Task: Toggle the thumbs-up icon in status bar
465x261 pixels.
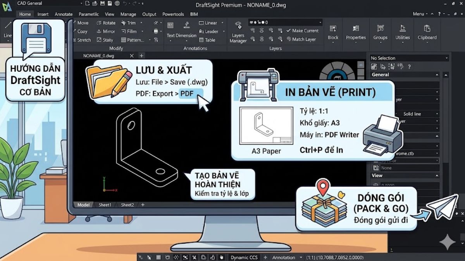Action: 212,257
